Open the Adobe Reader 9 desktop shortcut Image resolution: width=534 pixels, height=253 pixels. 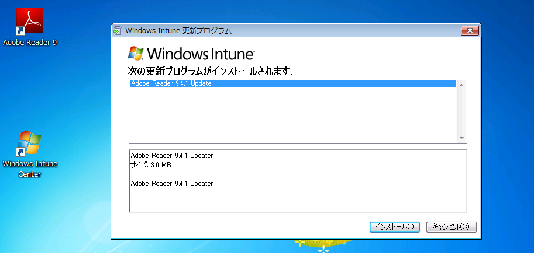(30, 26)
